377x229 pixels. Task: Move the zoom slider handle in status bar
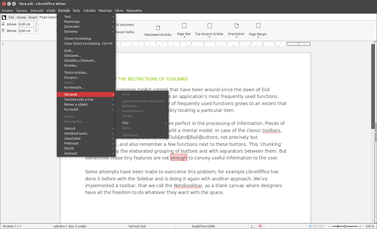345,226
